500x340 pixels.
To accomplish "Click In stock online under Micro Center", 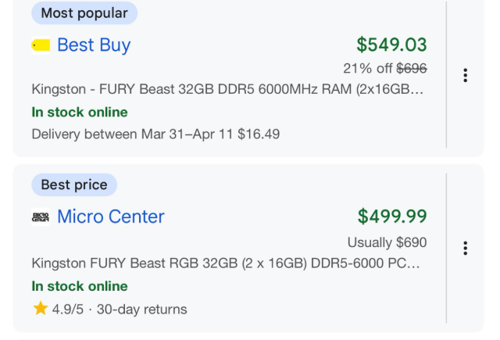I will click(x=80, y=286).
